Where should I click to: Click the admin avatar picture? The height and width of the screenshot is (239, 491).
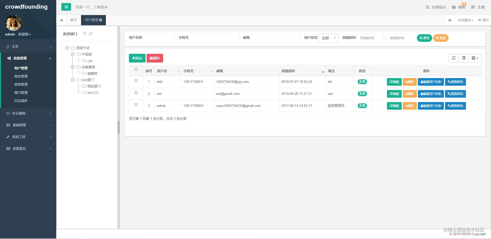click(13, 23)
